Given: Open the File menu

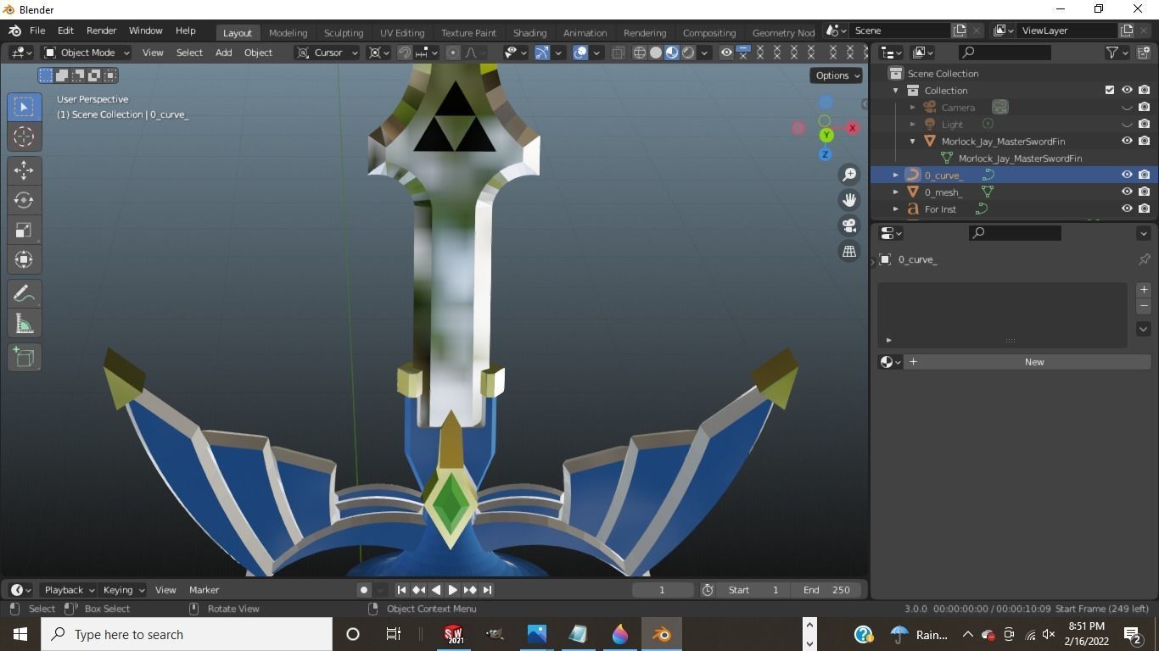Looking at the screenshot, I should coord(37,31).
